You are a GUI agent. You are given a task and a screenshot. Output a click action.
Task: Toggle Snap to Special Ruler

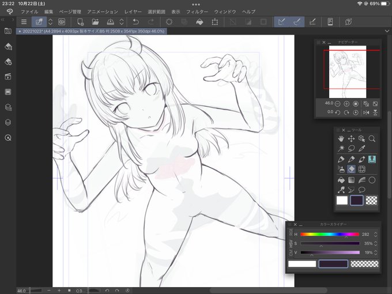pyautogui.click(x=296, y=22)
